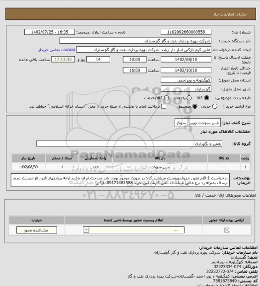Viewport: 260px width, 286px height.
Task: Choose the متوسط purchase process option
Action: (195, 106)
